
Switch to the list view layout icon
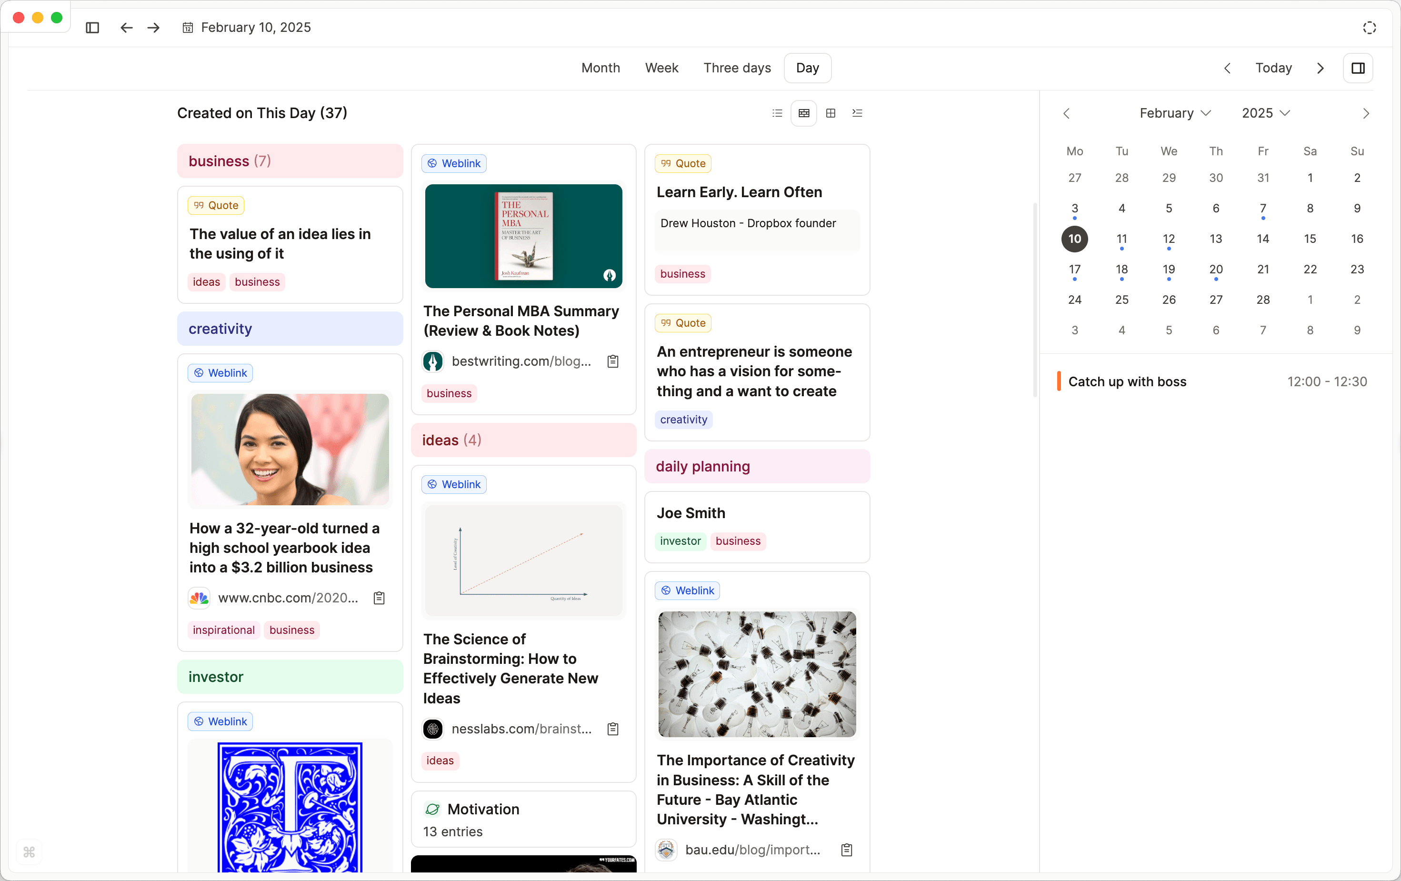point(777,113)
